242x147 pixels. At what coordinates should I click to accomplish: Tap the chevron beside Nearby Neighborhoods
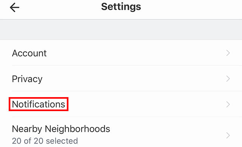tap(228, 135)
